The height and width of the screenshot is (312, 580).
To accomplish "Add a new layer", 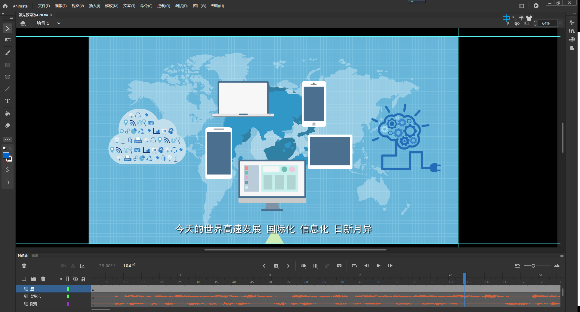I will pyautogui.click(x=24, y=279).
